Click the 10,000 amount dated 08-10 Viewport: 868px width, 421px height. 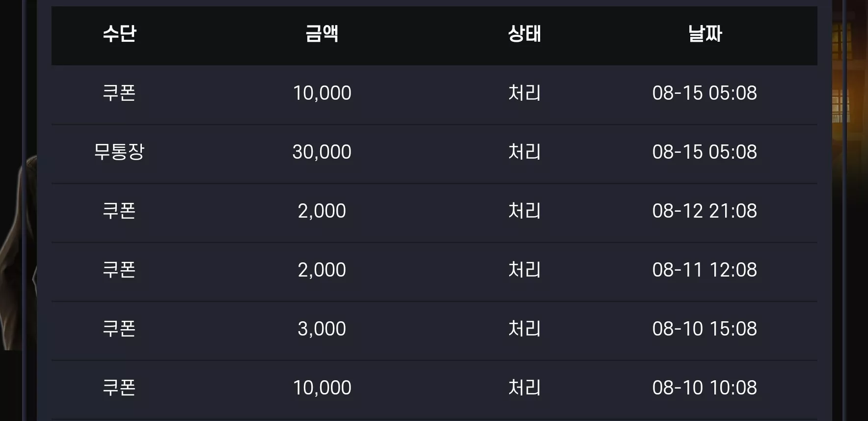(x=322, y=388)
